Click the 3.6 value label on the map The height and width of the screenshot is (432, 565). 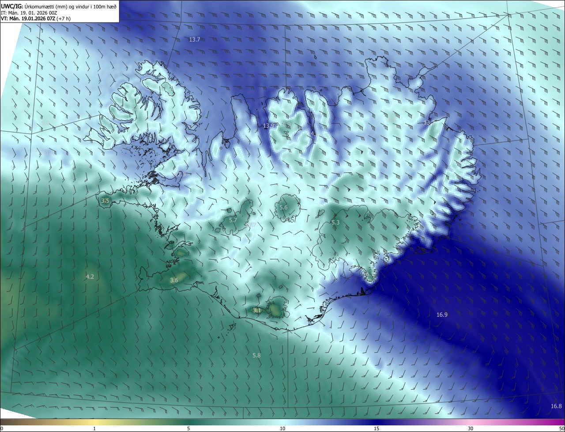click(174, 280)
